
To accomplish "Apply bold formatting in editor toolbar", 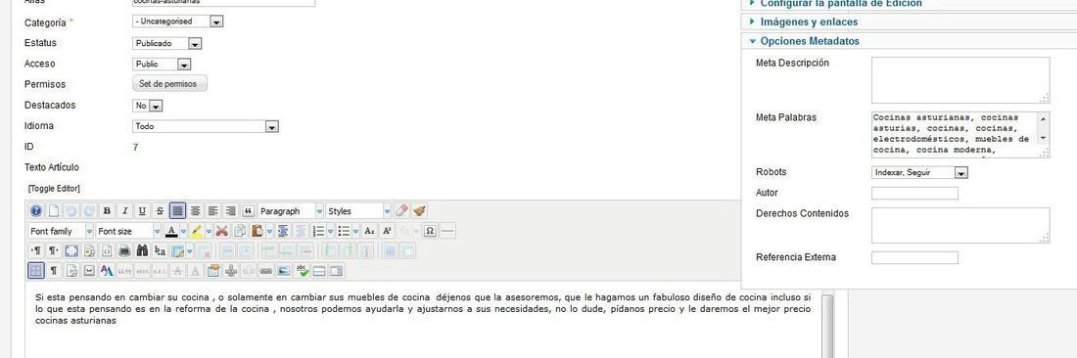I will point(107,211).
